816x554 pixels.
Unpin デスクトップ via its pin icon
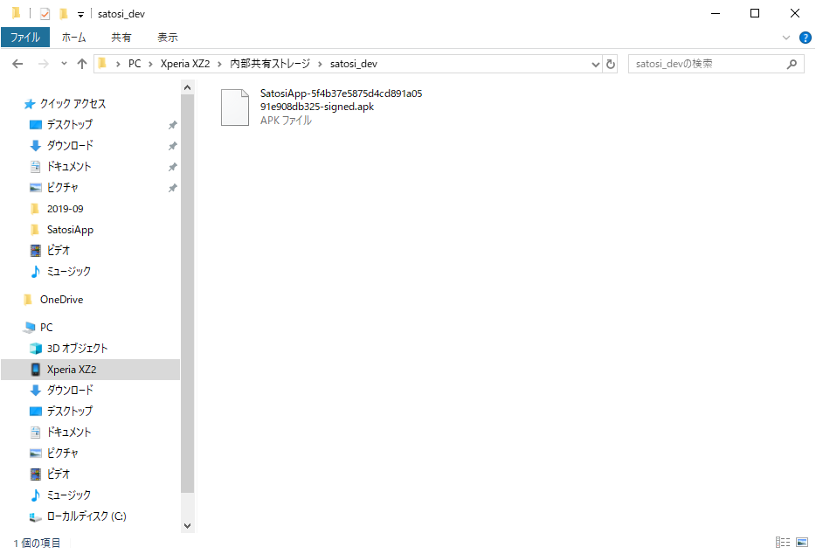point(172,125)
